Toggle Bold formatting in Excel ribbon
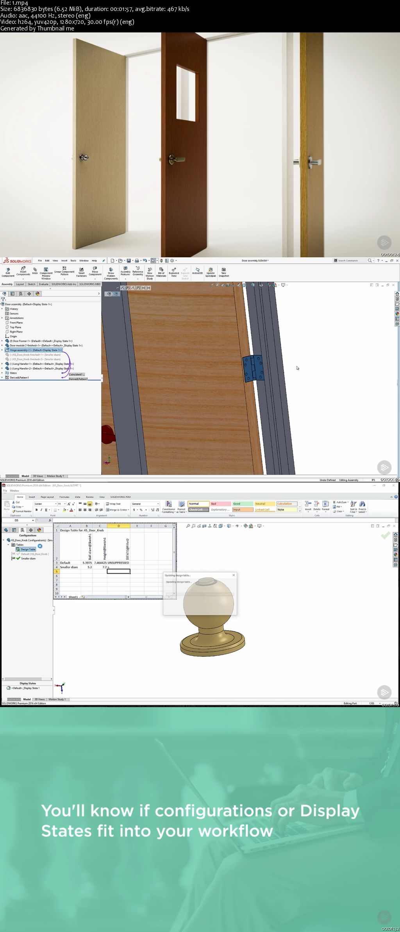This screenshot has height=932, width=400. click(x=36, y=510)
